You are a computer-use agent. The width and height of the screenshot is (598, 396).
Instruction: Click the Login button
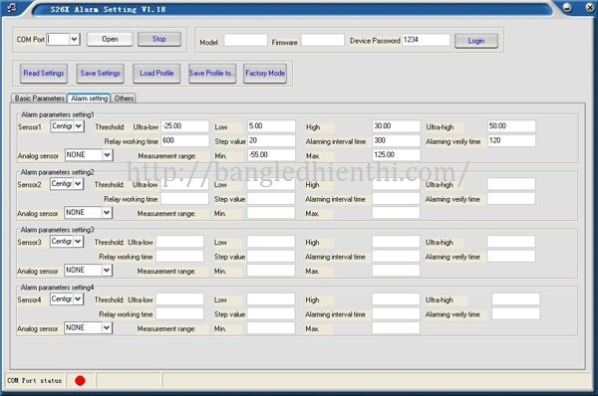pyautogui.click(x=476, y=41)
